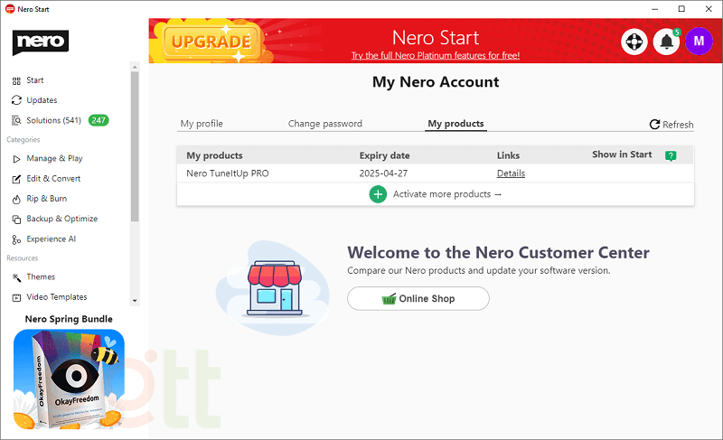Select the My products tab
The width and height of the screenshot is (723, 440).
[455, 124]
